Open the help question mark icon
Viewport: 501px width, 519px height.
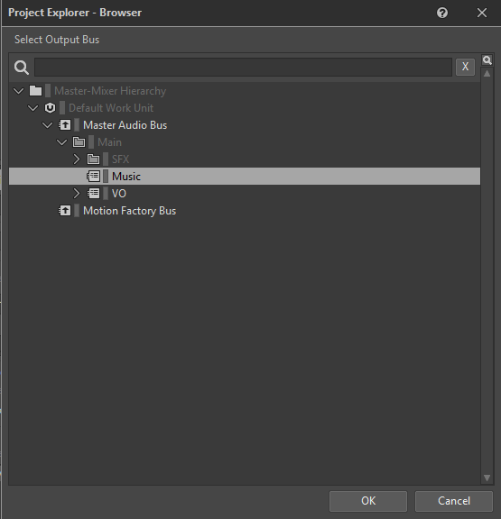[x=442, y=13]
